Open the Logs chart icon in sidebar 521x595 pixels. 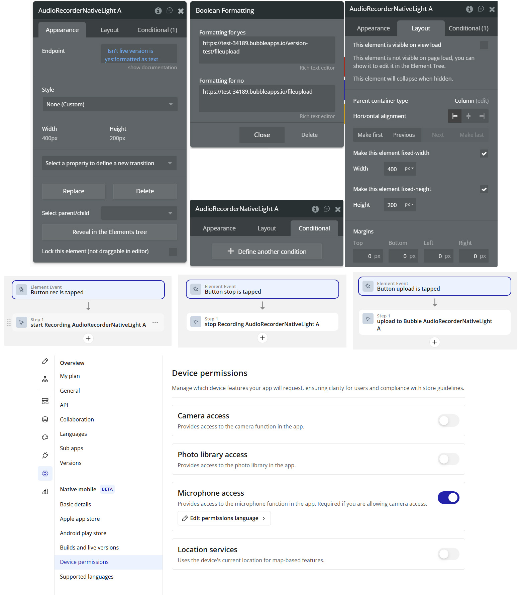pyautogui.click(x=45, y=492)
